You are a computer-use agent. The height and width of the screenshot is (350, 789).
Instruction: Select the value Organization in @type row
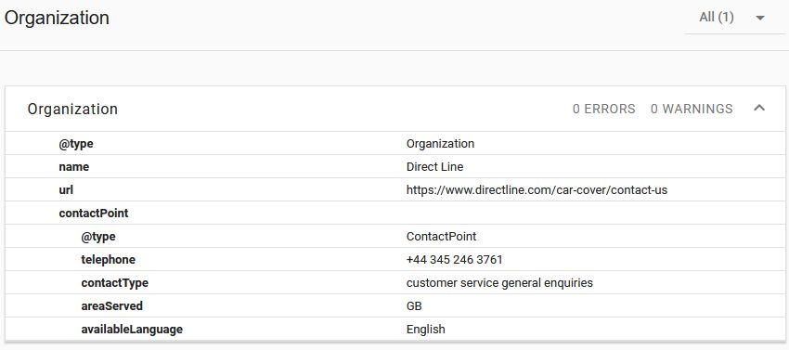coord(440,144)
